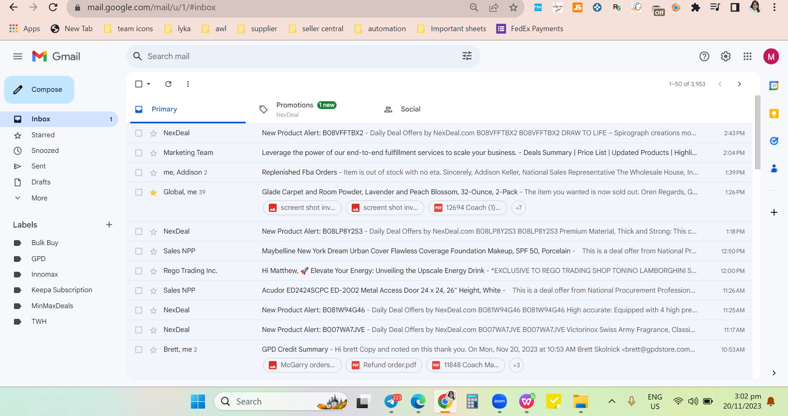Image resolution: width=788 pixels, height=416 pixels.
Task: Open the Important sheets bookmark folder
Action: 452,29
